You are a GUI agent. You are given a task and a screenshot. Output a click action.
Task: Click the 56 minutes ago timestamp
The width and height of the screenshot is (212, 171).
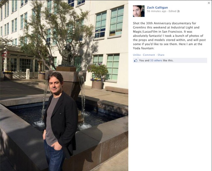tap(157, 11)
